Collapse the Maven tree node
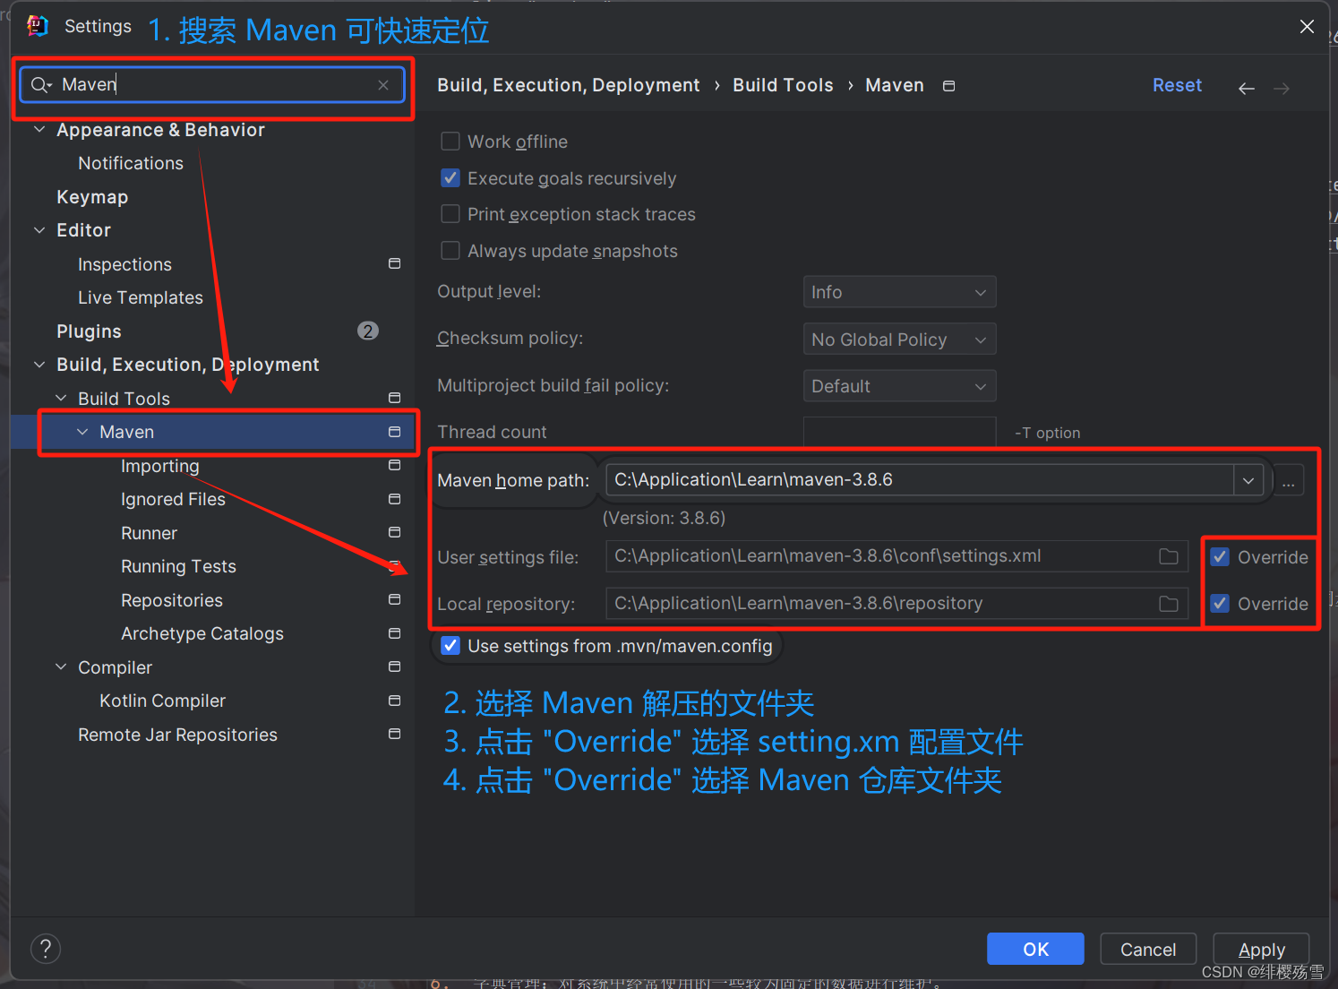 click(x=82, y=432)
